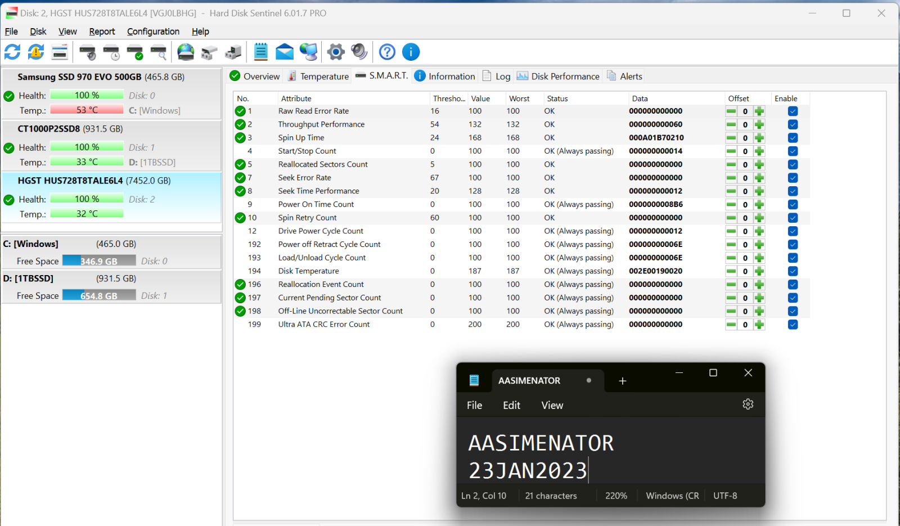900x526 pixels.
Task: Toggle Enable checkbox for Disk Temperature row
Action: pyautogui.click(x=793, y=271)
